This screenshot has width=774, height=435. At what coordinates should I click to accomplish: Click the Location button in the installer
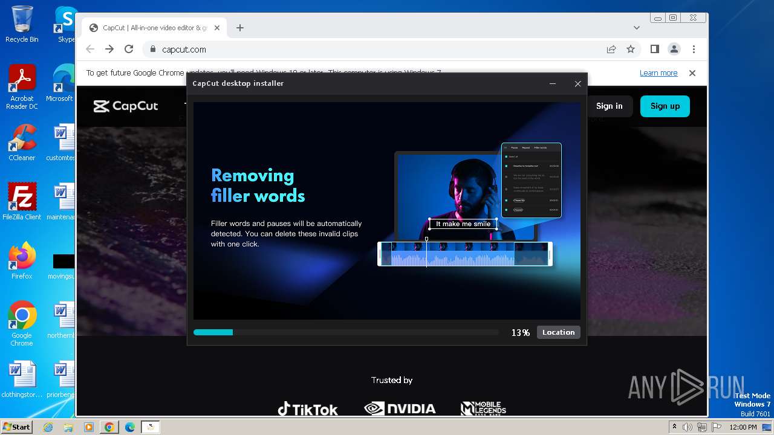pyautogui.click(x=558, y=332)
